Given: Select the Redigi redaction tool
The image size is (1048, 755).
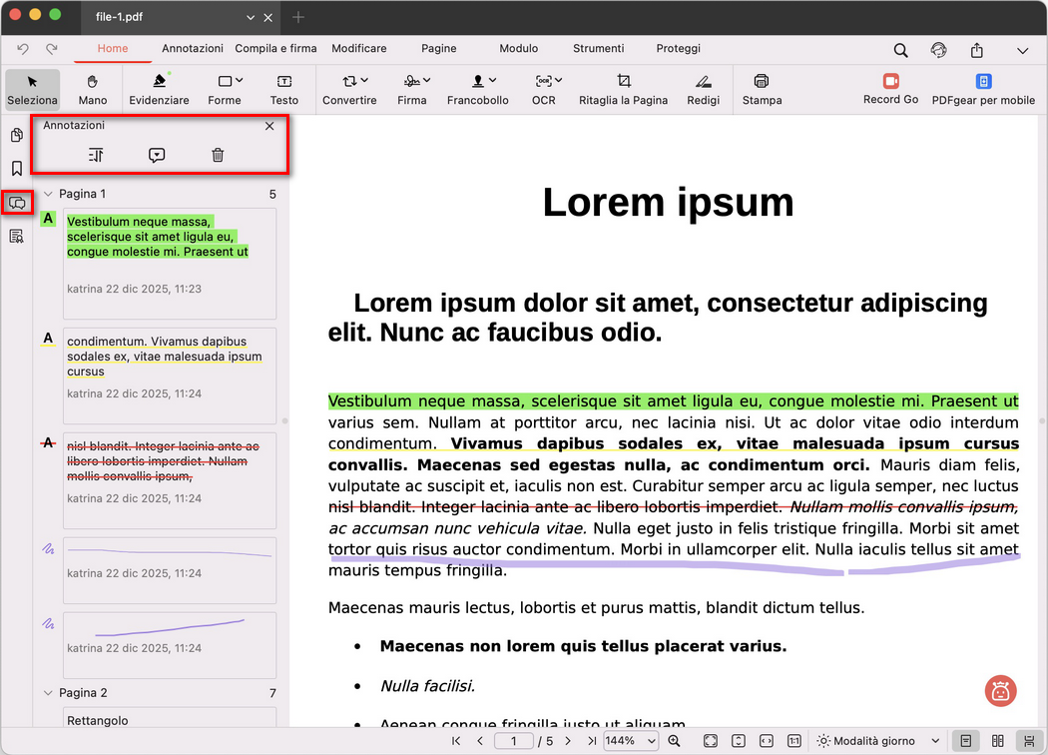Looking at the screenshot, I should pyautogui.click(x=703, y=88).
